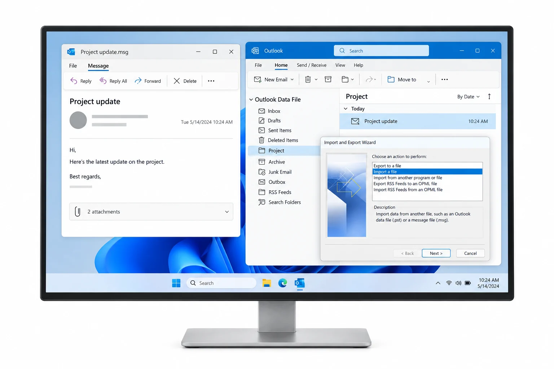Click the Outlook search box
Screen dimensions: 554x369
coord(381,51)
